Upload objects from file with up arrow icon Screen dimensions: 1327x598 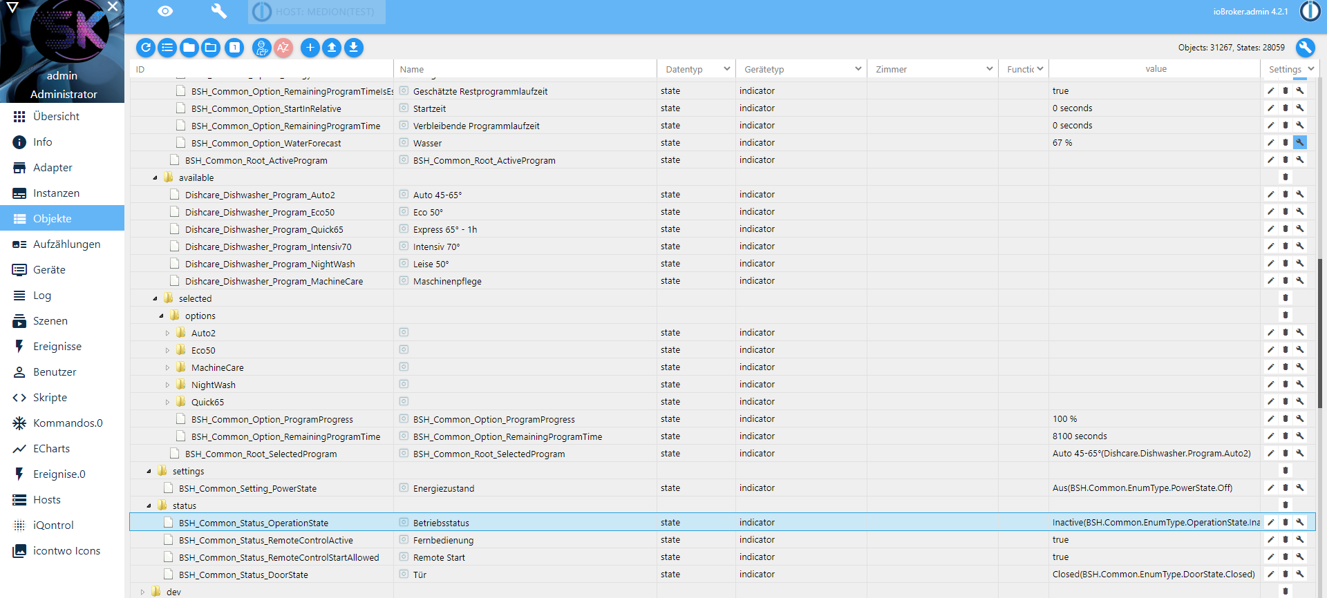point(332,48)
